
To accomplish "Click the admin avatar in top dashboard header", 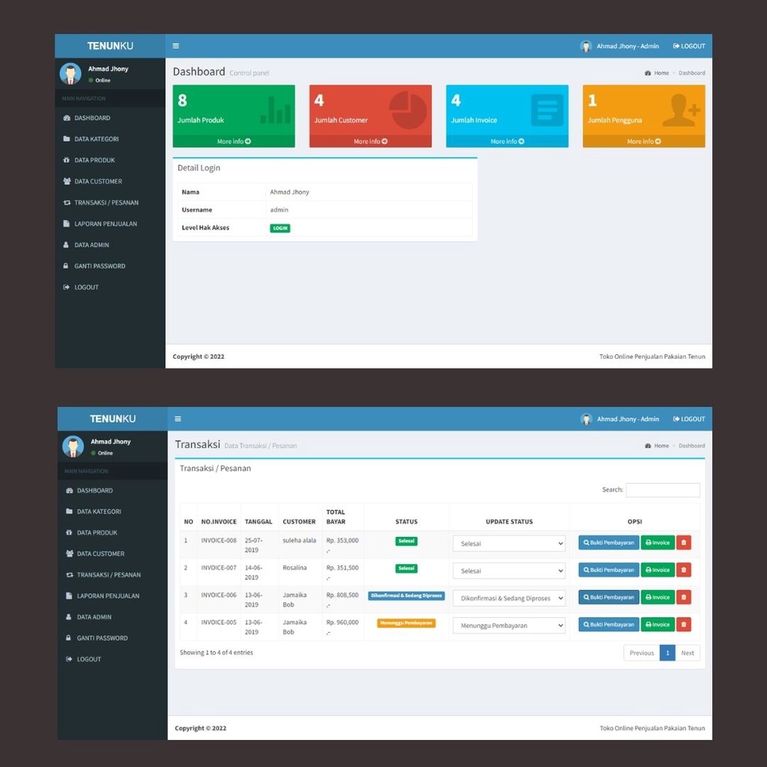I will 586,46.
